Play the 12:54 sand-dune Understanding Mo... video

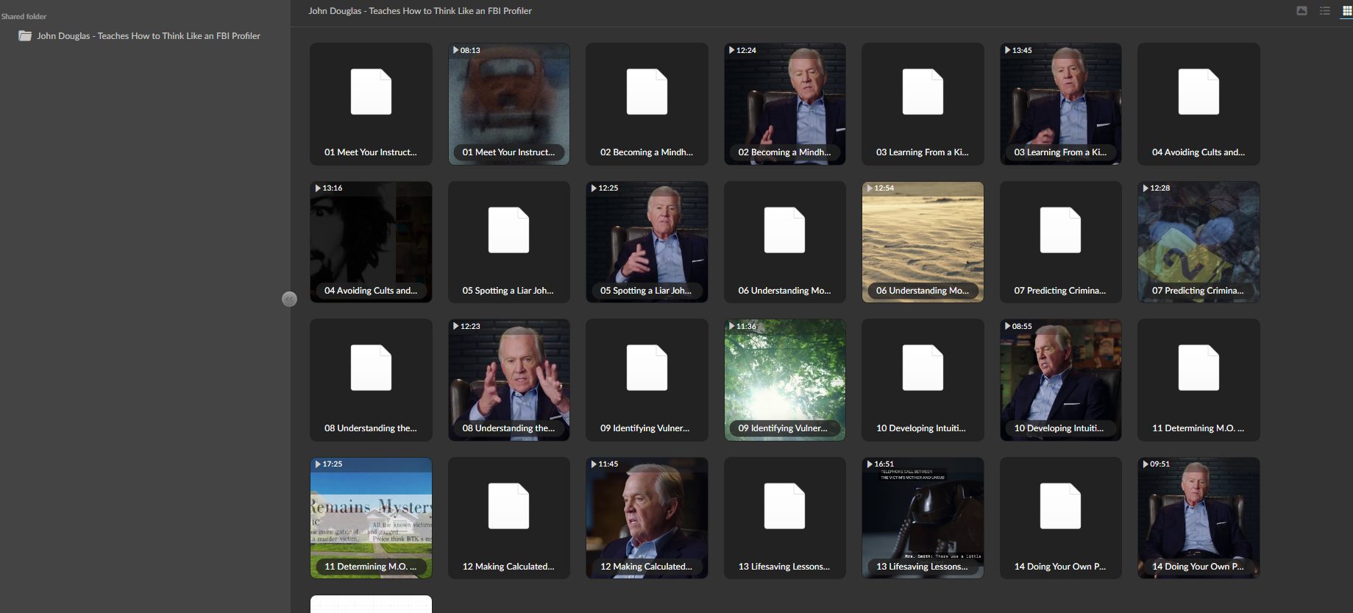[923, 242]
